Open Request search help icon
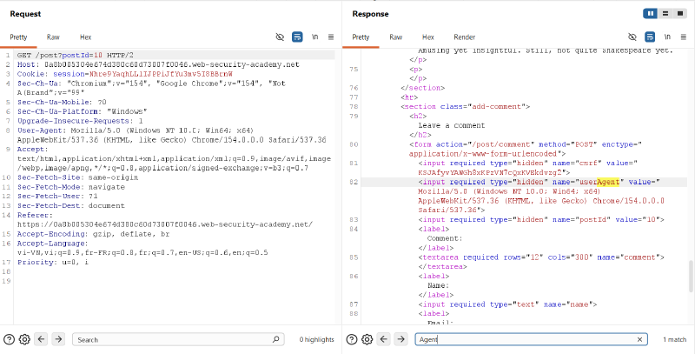 coord(9,339)
